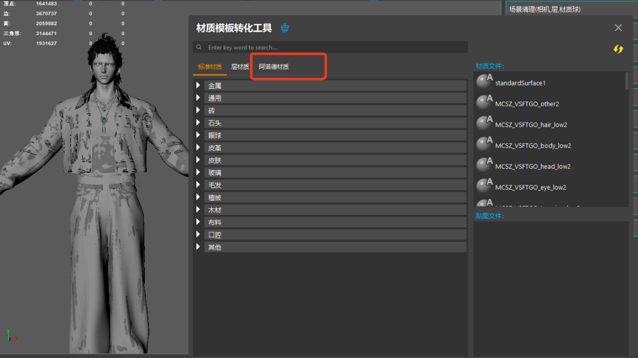Close the 材质模板转化工具 dialog
The image size is (638, 358).
click(618, 27)
